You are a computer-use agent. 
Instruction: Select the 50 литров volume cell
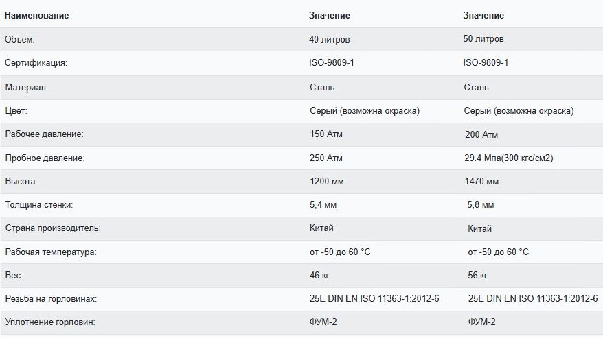pyautogui.click(x=483, y=39)
